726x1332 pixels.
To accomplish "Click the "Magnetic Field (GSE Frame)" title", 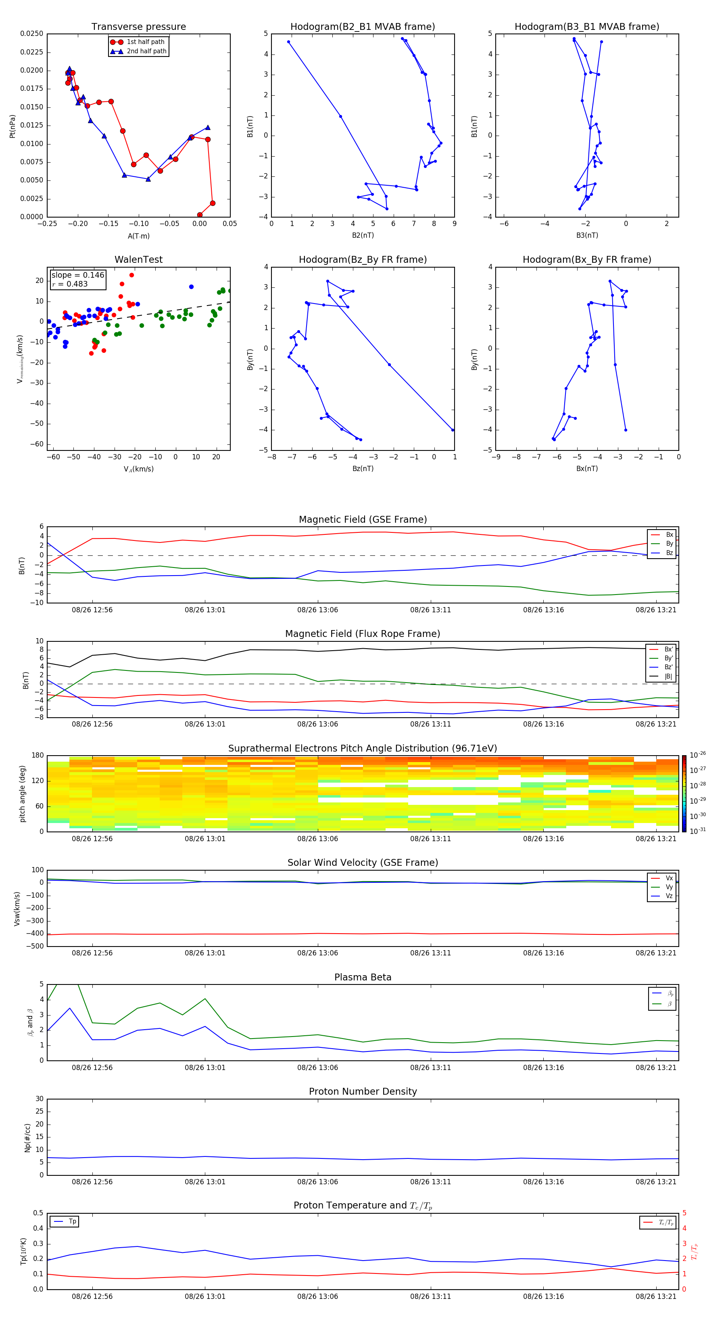I will point(363,519).
